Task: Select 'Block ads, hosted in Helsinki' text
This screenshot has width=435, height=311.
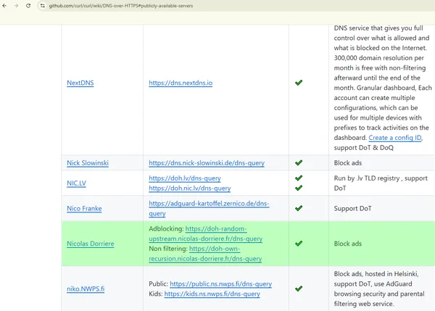Action: [376, 274]
